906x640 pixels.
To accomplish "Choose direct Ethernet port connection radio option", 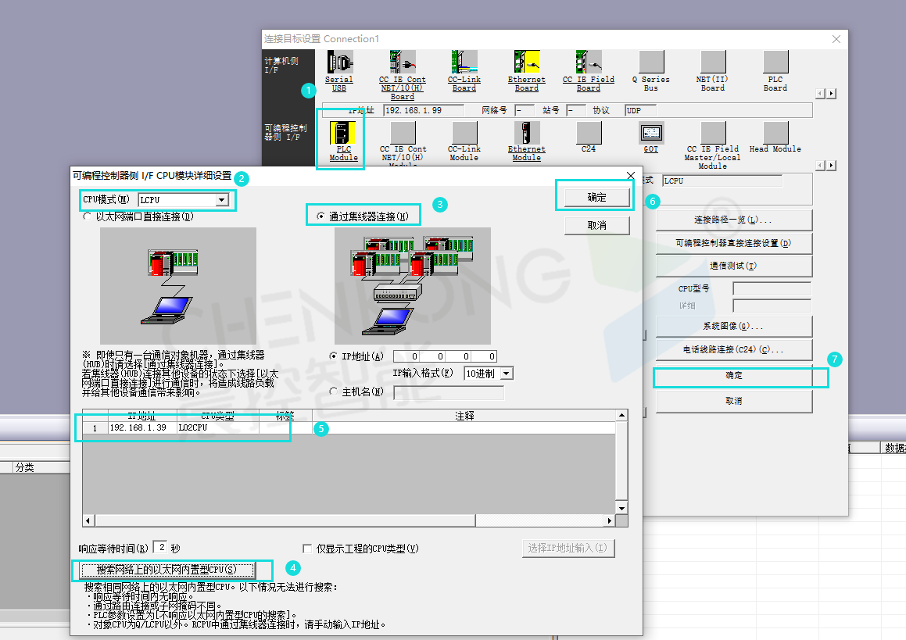I will point(88,216).
